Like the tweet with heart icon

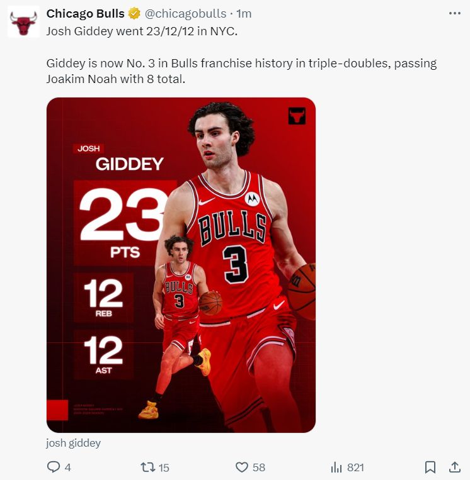pos(241,467)
